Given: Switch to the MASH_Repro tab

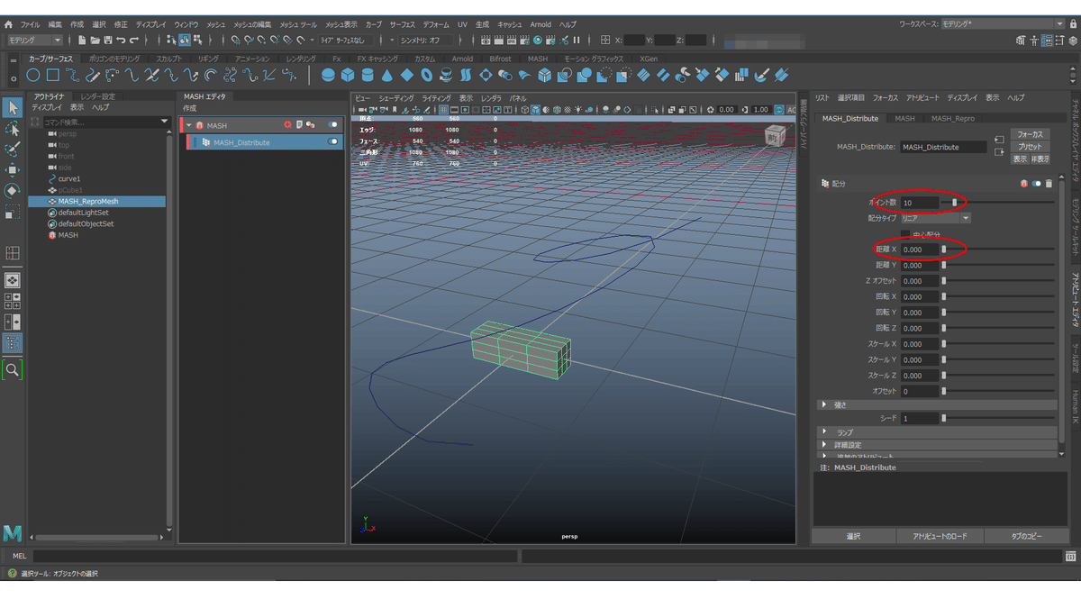Looking at the screenshot, I should (953, 118).
